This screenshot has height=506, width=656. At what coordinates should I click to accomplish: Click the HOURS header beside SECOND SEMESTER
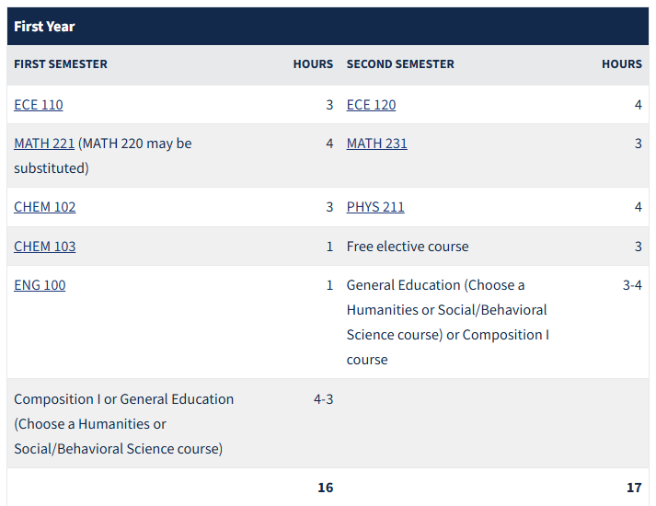(x=622, y=64)
